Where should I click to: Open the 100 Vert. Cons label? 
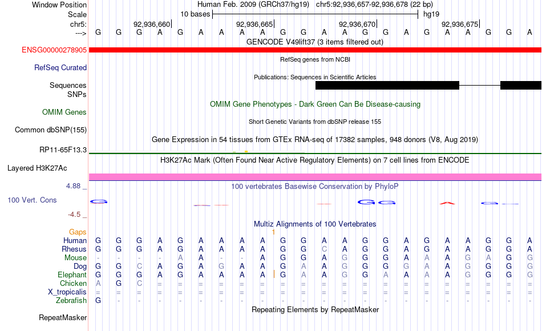click(x=32, y=200)
